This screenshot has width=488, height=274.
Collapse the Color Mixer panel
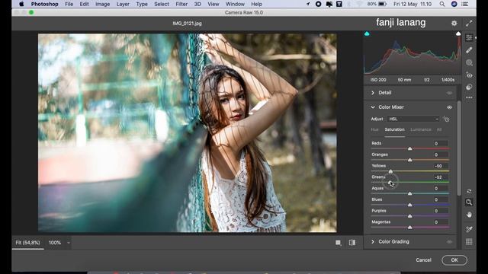pos(373,107)
